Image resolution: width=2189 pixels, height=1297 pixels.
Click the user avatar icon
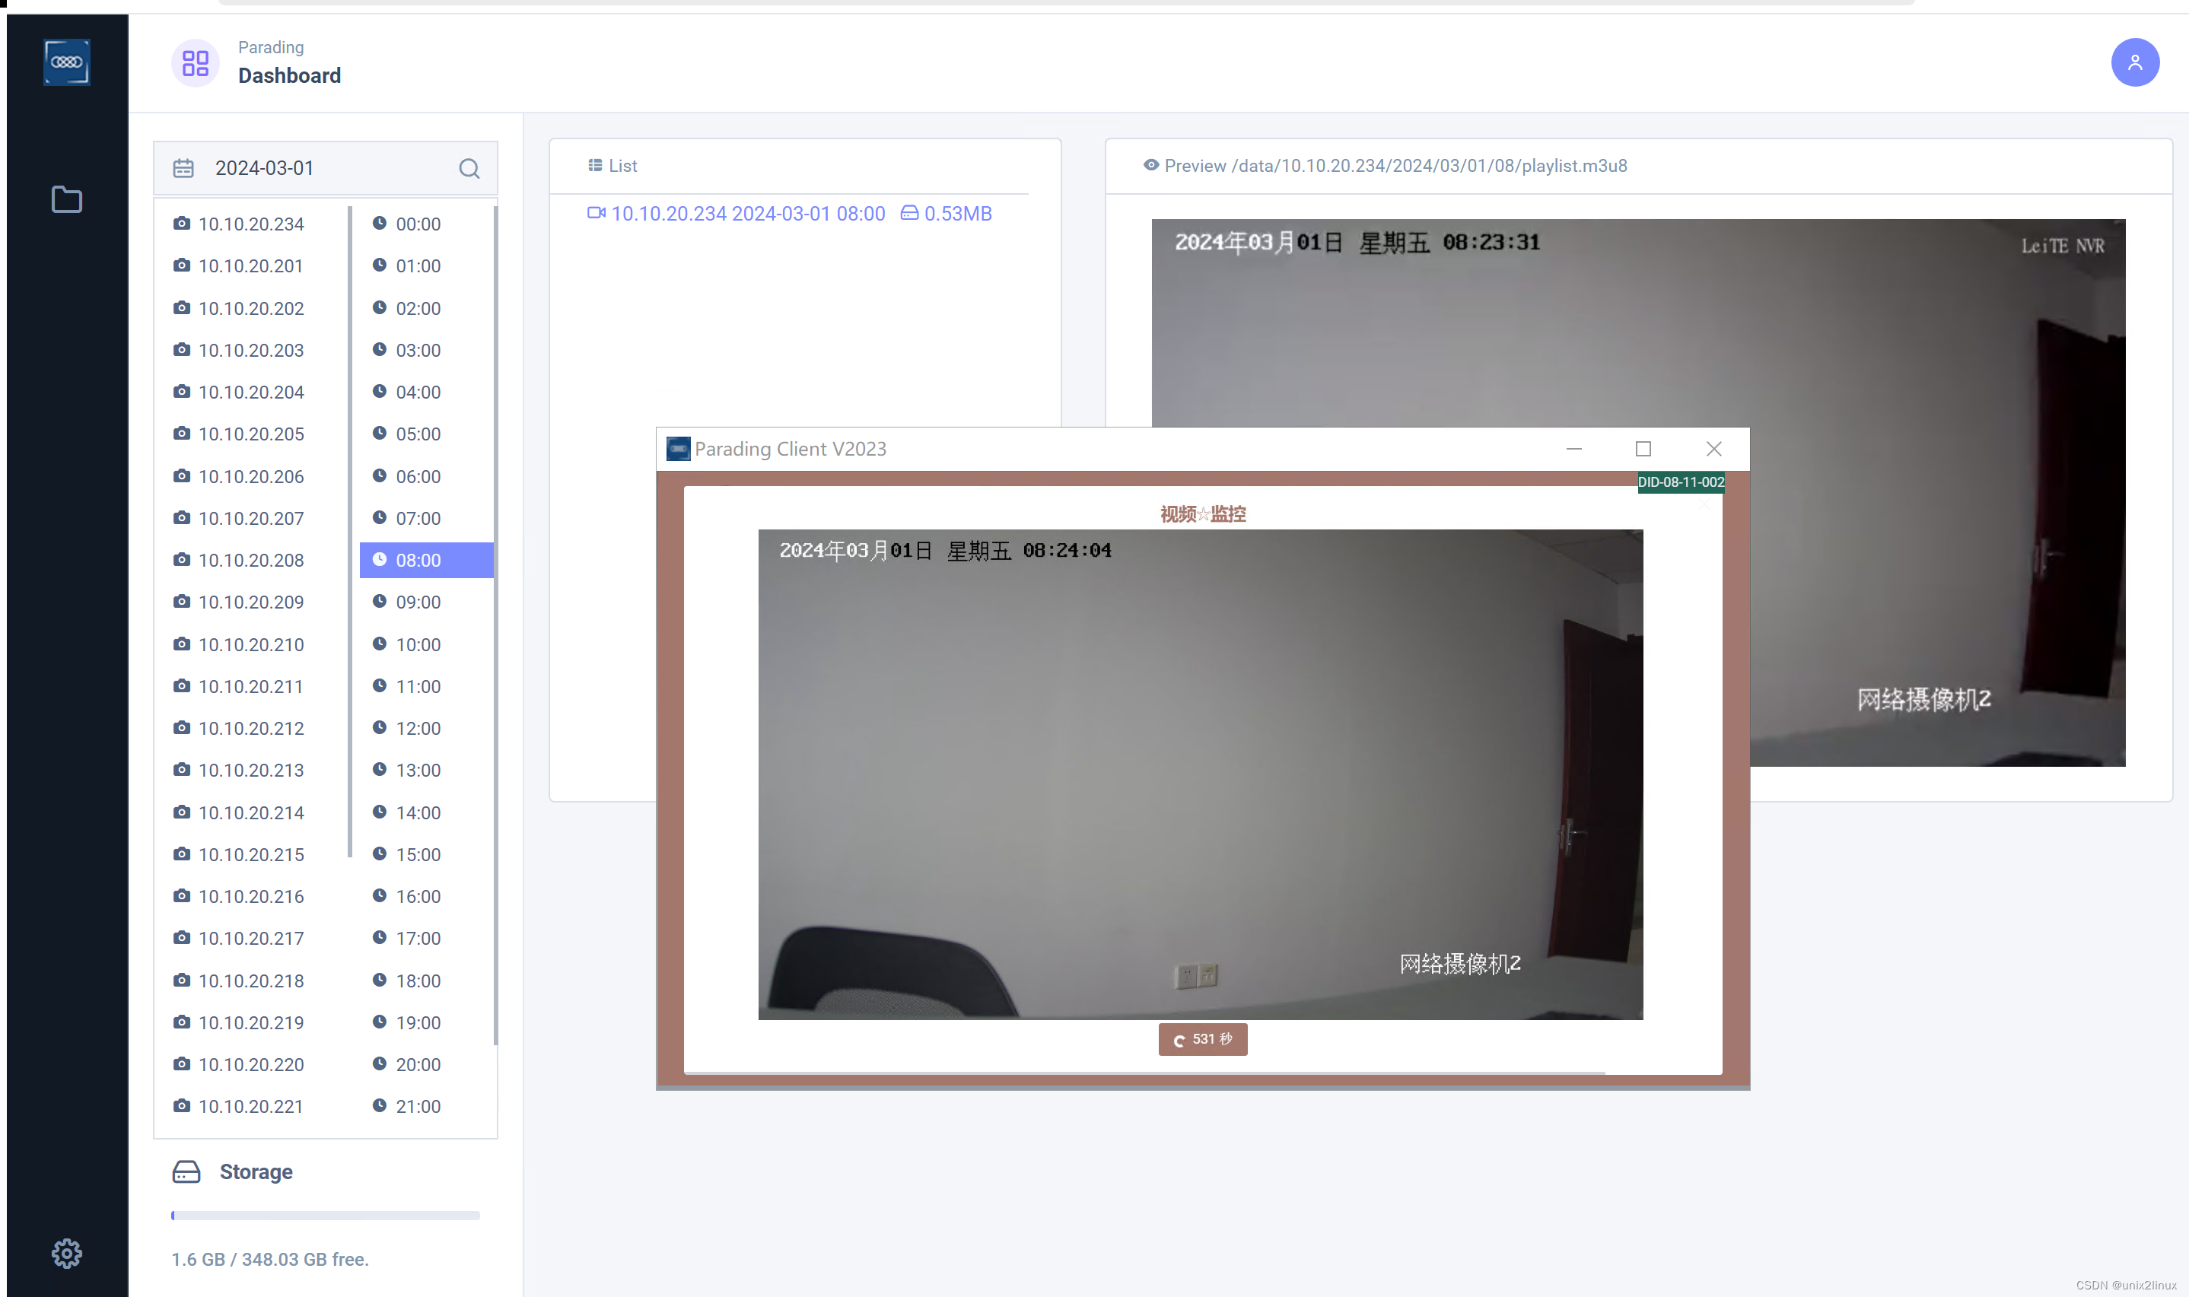2134,62
